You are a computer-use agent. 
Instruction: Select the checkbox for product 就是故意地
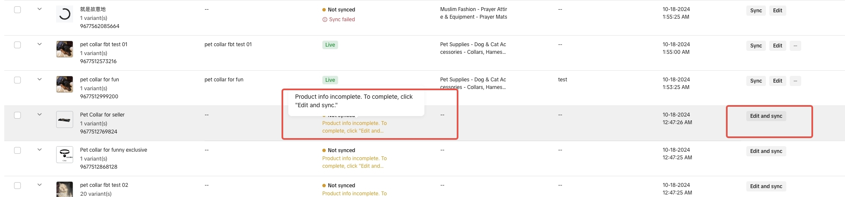pyautogui.click(x=17, y=10)
